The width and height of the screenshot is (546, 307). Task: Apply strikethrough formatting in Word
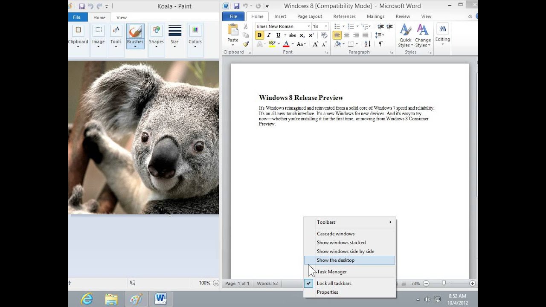pyautogui.click(x=293, y=35)
